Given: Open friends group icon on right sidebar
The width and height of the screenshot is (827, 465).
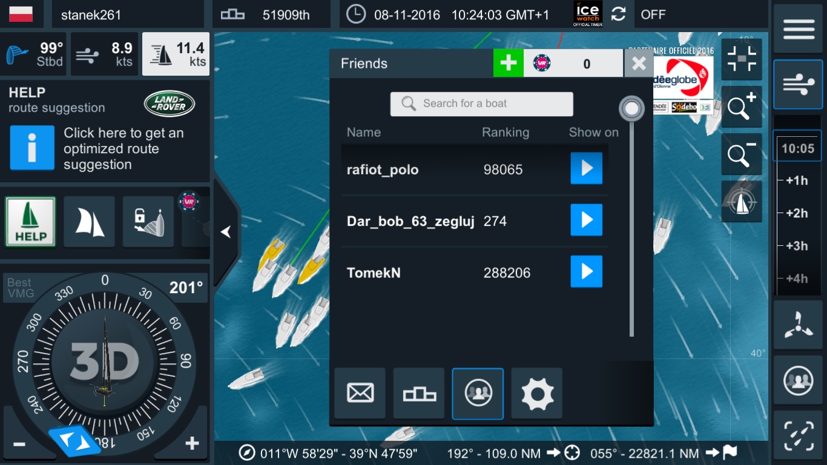Looking at the screenshot, I should (799, 380).
